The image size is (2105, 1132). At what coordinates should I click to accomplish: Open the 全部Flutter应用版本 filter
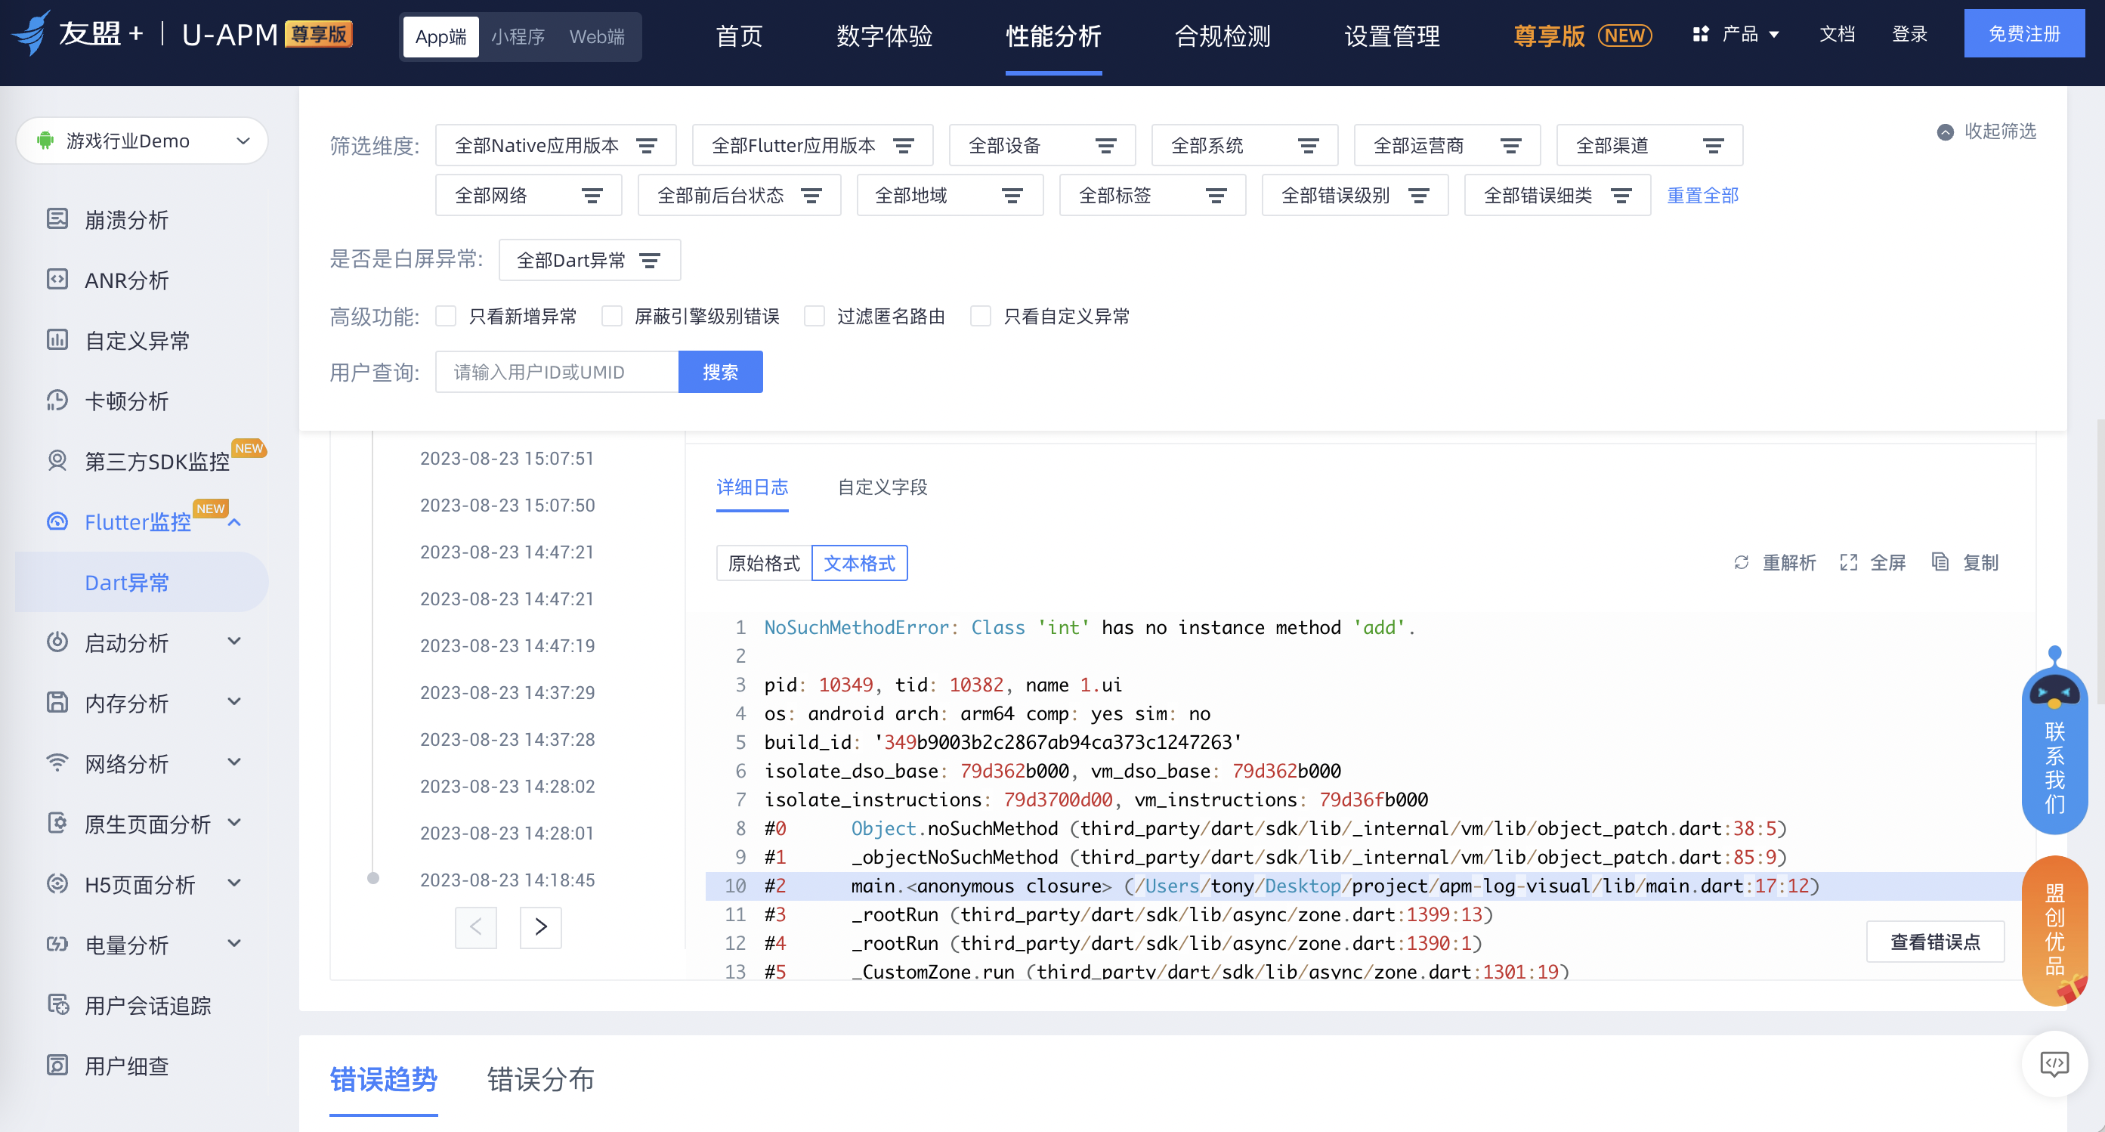(x=813, y=146)
